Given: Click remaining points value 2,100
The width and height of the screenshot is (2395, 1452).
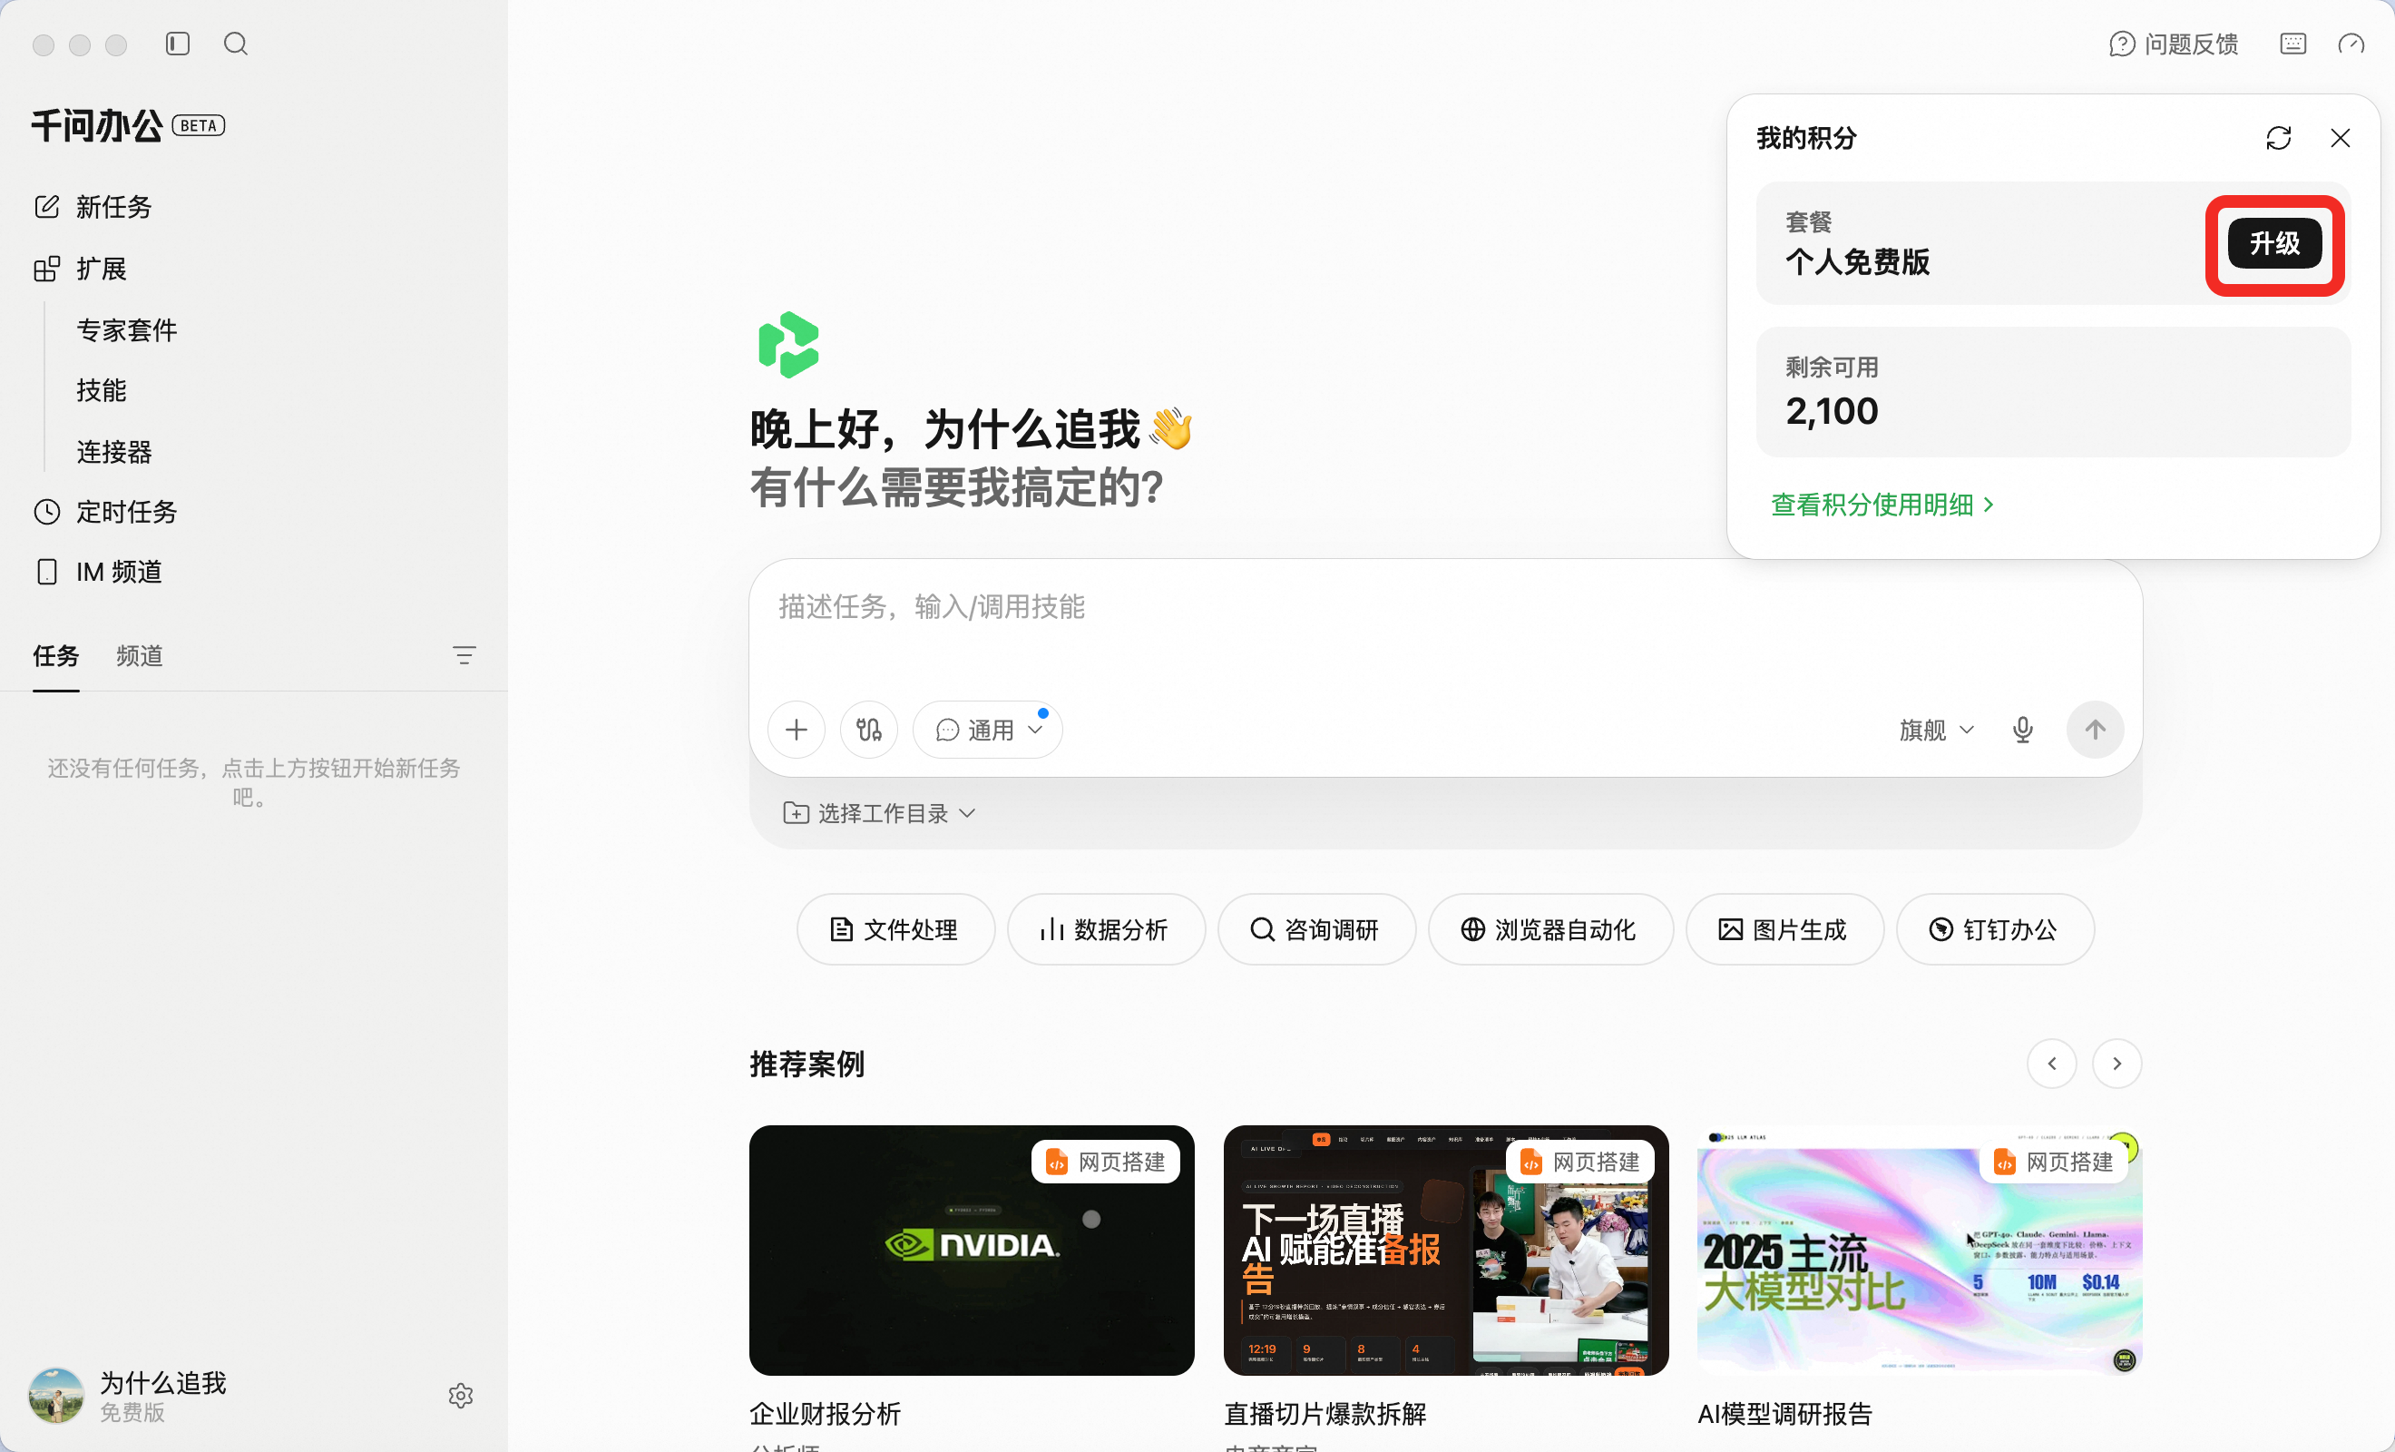Looking at the screenshot, I should click(1832, 411).
